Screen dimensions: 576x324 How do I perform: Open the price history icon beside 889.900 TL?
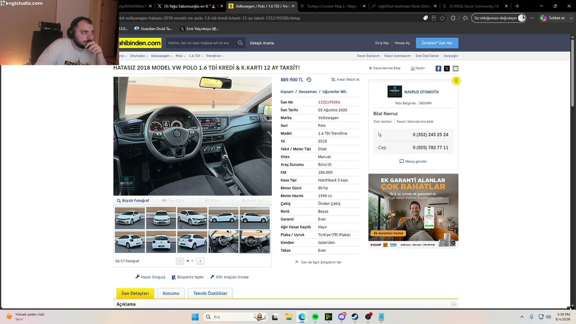click(309, 80)
